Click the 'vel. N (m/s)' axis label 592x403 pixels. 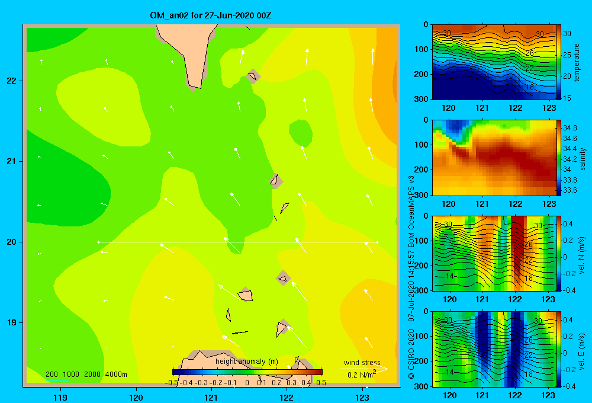[x=582, y=255]
